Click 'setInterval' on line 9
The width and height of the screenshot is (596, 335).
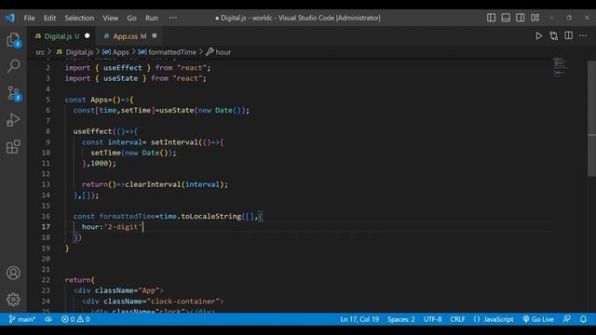(174, 142)
